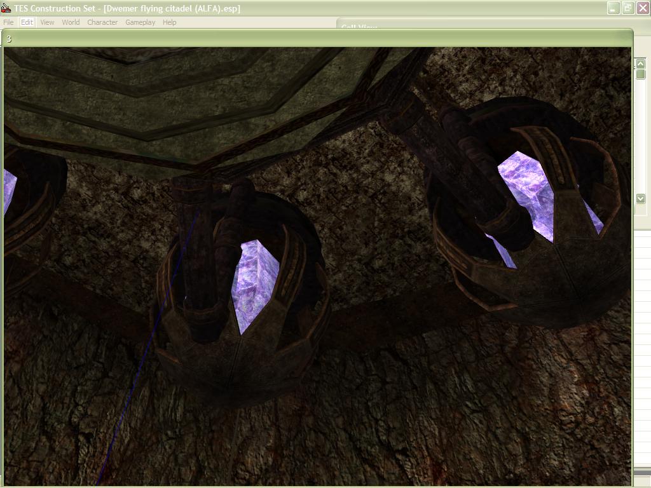651x488 pixels.
Task: Open the Edit menu
Action: (27, 22)
